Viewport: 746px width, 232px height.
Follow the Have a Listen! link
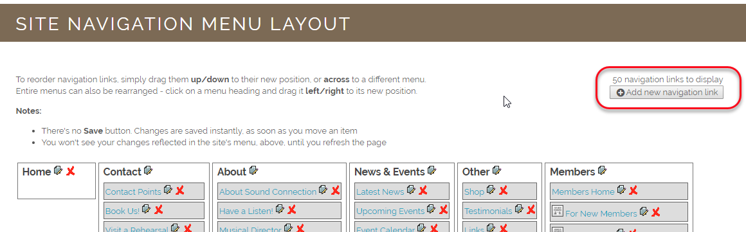tap(246, 210)
